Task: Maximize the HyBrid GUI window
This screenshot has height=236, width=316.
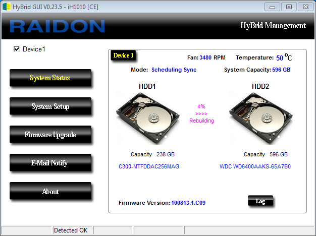Action: 289,7
